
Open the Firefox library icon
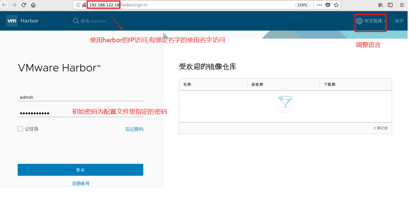click(x=380, y=5)
